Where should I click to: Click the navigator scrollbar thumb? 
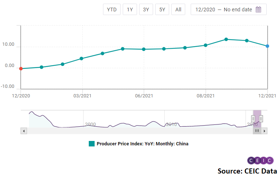(x=257, y=131)
